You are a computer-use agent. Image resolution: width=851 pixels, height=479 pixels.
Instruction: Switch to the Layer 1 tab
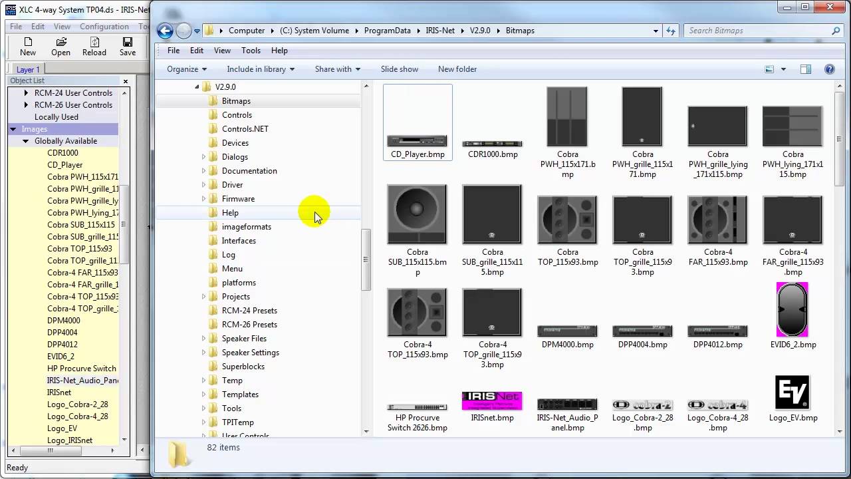point(28,69)
